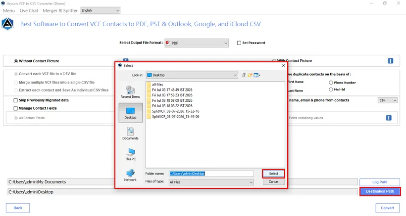Choose 'Merge multiple VCF files into a single CSV file'
Viewport: 406px width, 216px height.
click(x=16, y=83)
